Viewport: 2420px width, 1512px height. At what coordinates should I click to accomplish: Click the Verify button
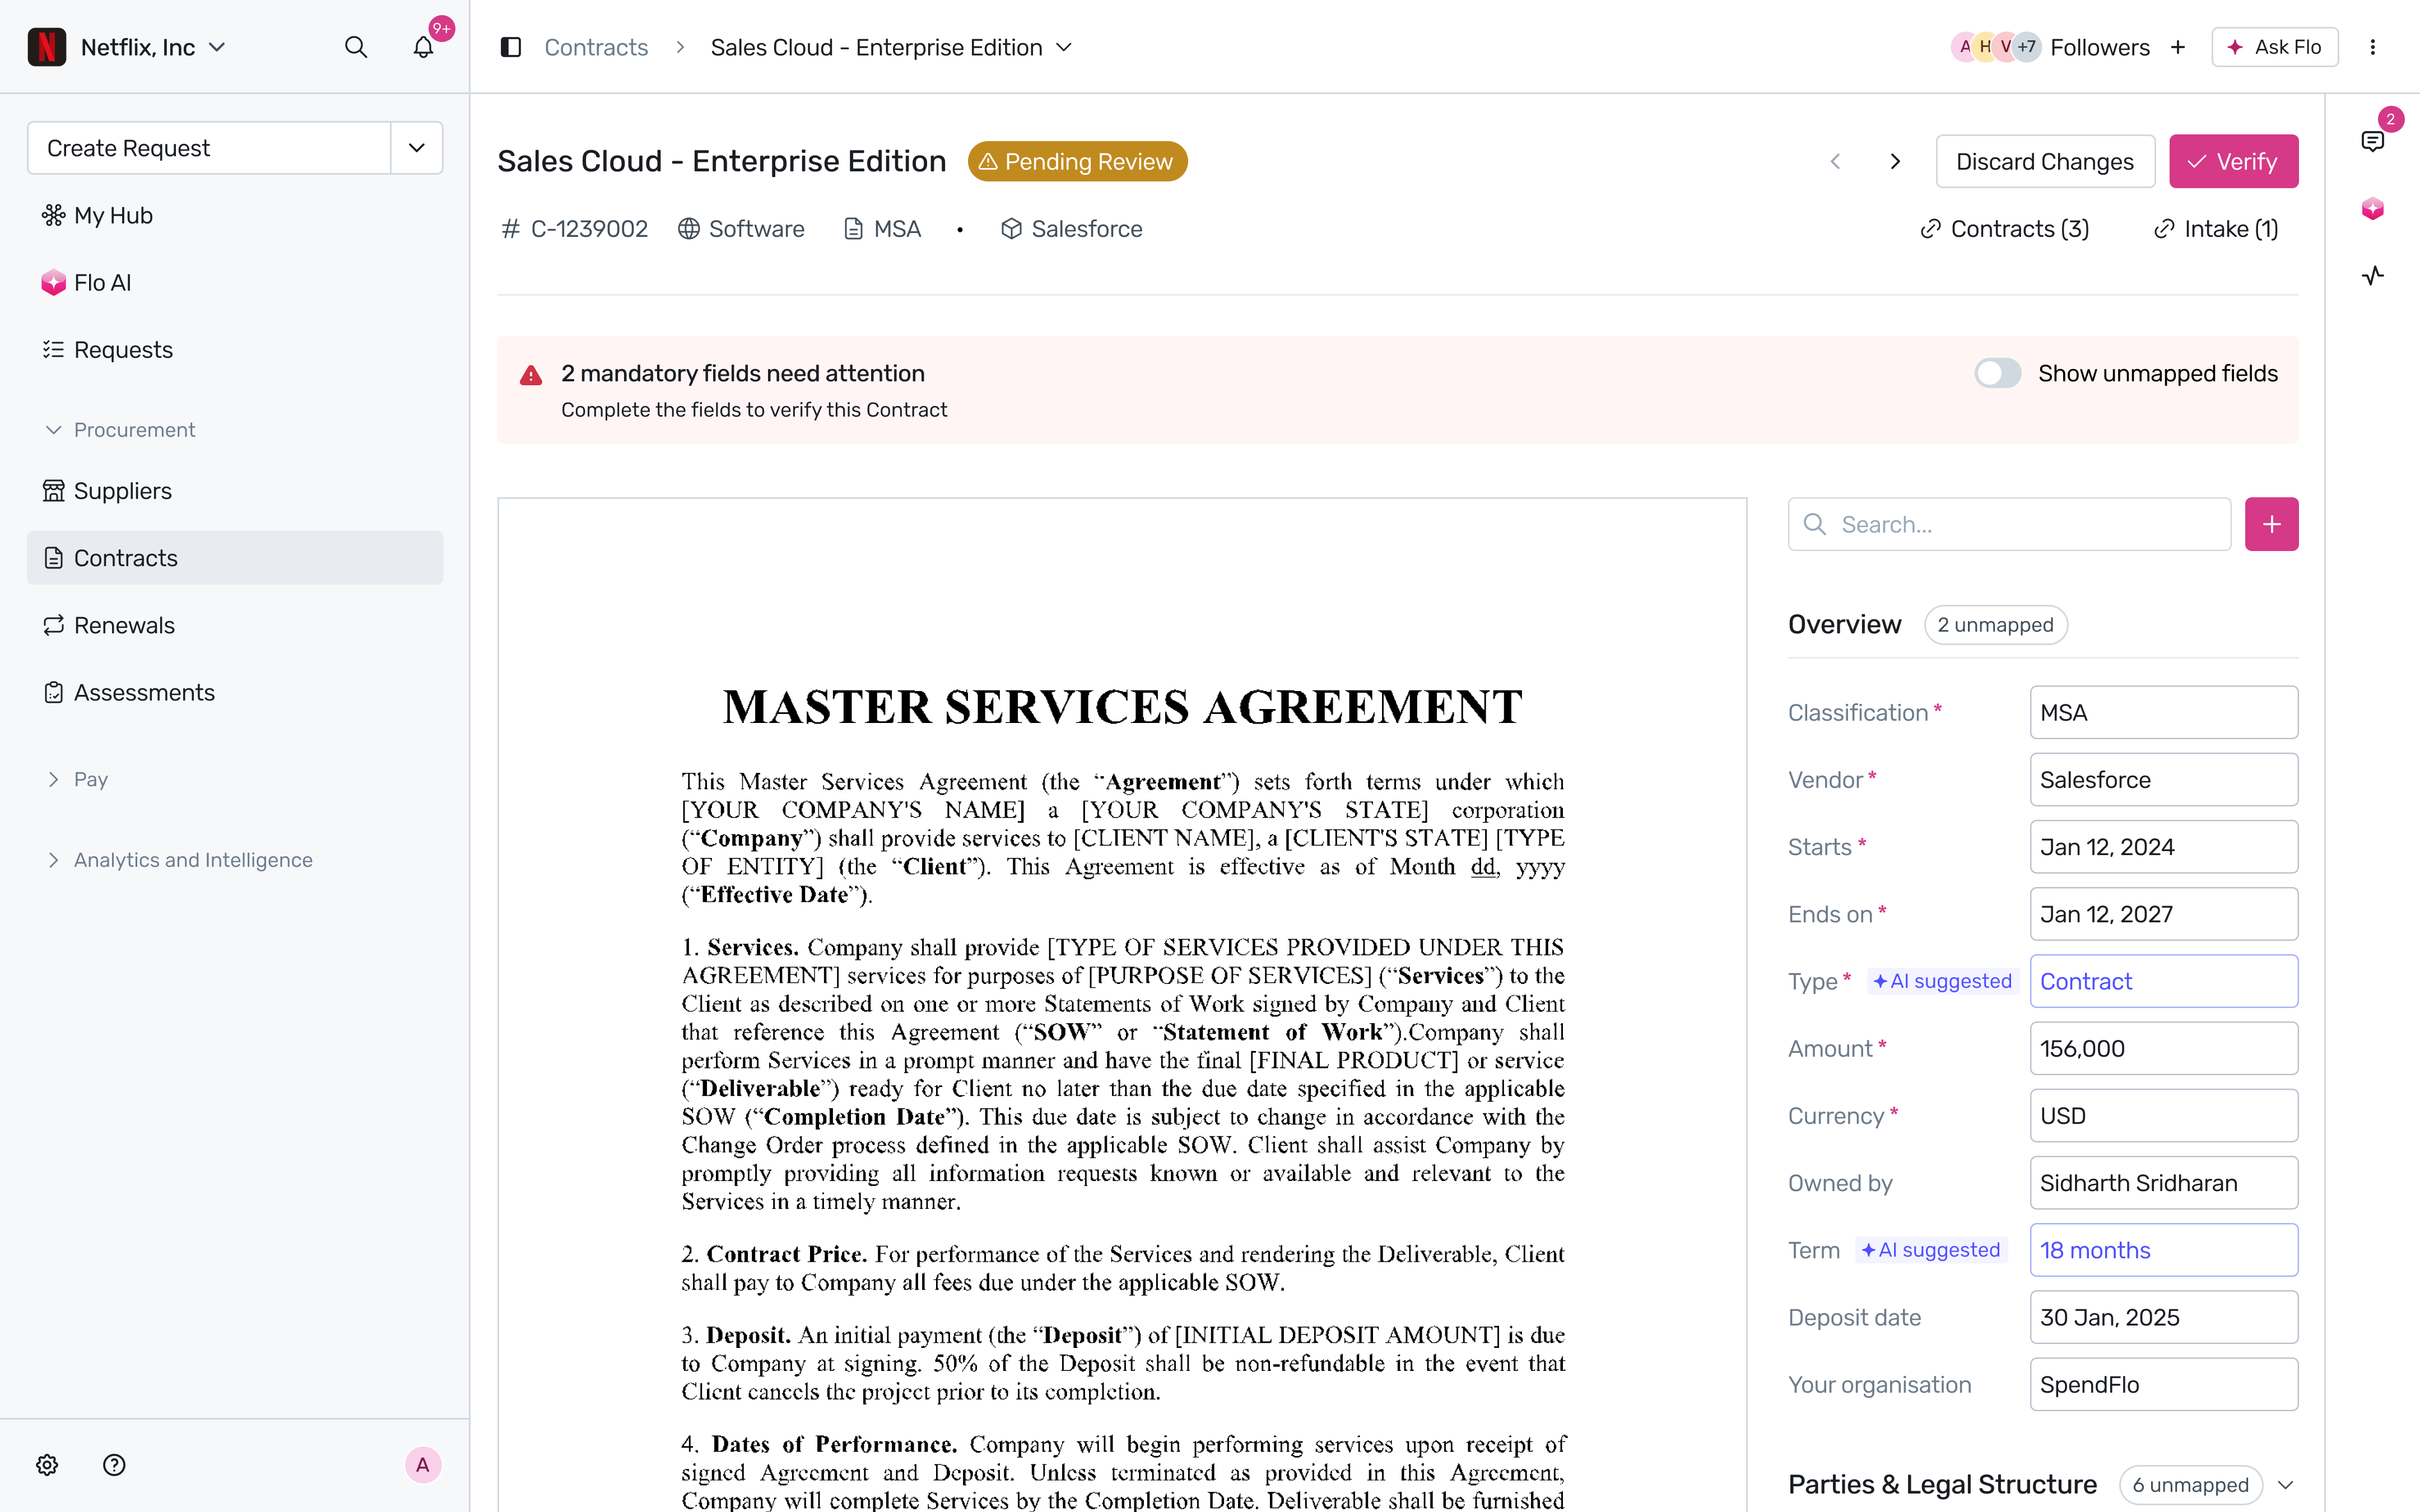(2233, 161)
